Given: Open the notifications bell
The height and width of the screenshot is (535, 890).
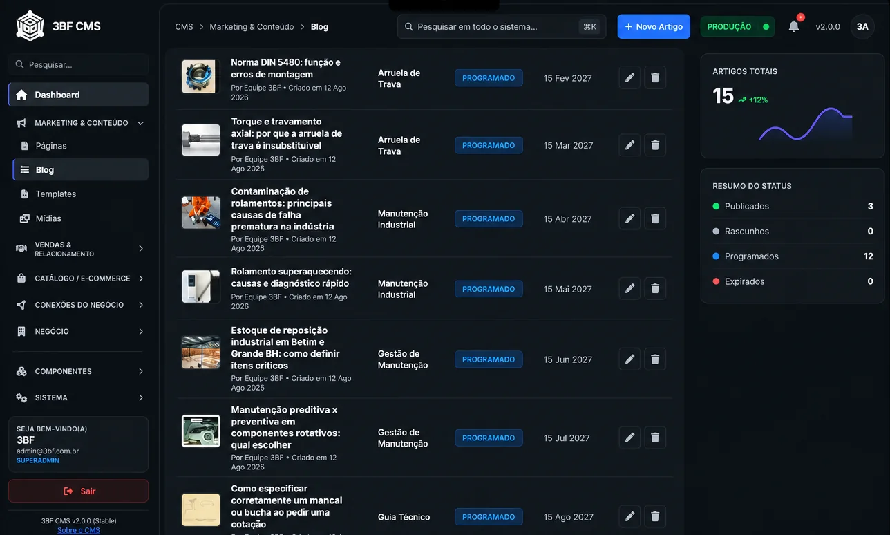Looking at the screenshot, I should pos(794,26).
